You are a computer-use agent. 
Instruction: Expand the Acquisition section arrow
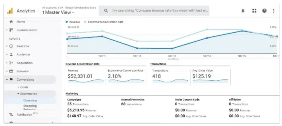pyautogui.click(x=7, y=63)
